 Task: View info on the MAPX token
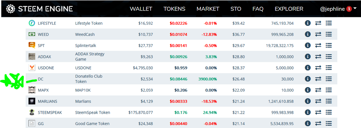(308, 90)
